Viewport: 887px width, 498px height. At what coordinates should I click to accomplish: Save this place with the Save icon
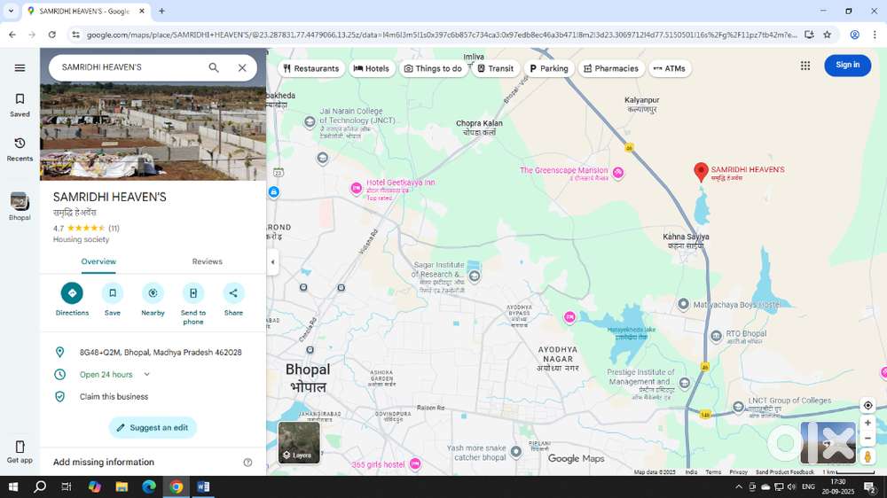[x=112, y=293]
